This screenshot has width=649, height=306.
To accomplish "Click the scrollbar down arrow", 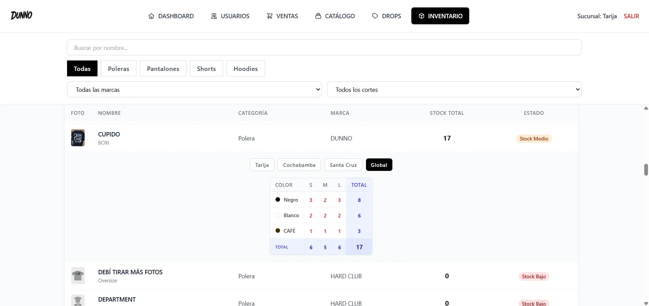I will [646, 303].
